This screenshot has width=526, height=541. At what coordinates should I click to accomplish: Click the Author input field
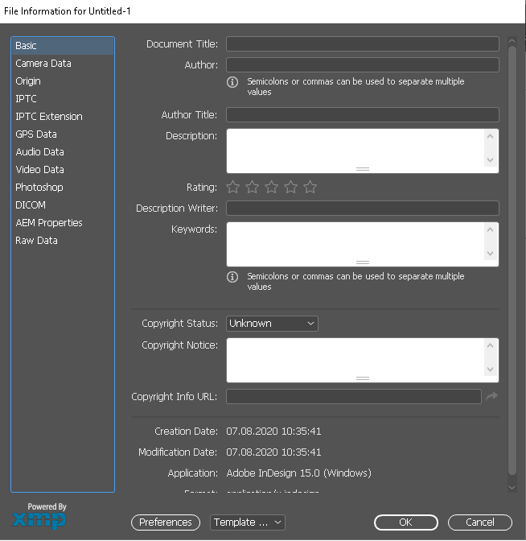click(363, 65)
